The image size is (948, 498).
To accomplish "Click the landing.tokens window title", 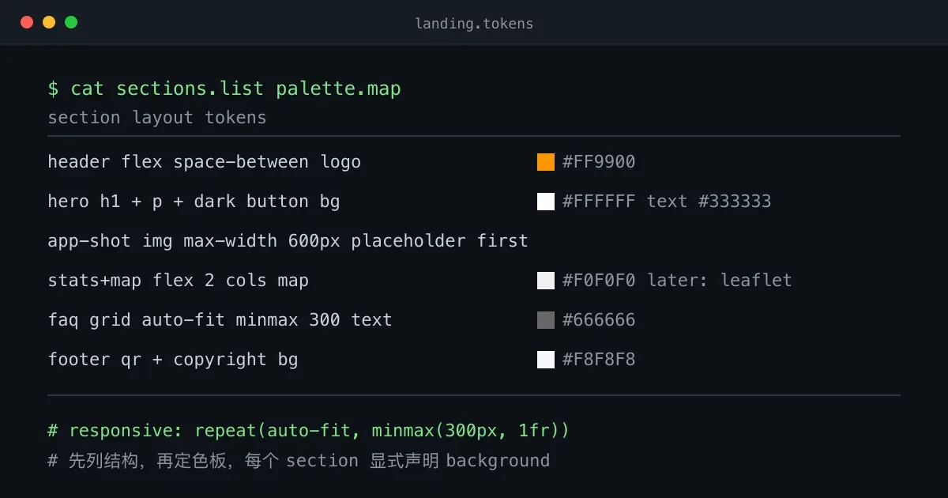I will coord(474,24).
